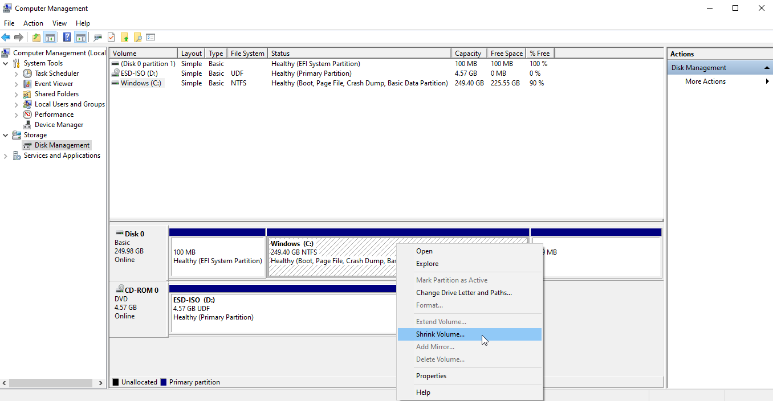Sort by the Volume column header
The image size is (773, 401).
144,54
